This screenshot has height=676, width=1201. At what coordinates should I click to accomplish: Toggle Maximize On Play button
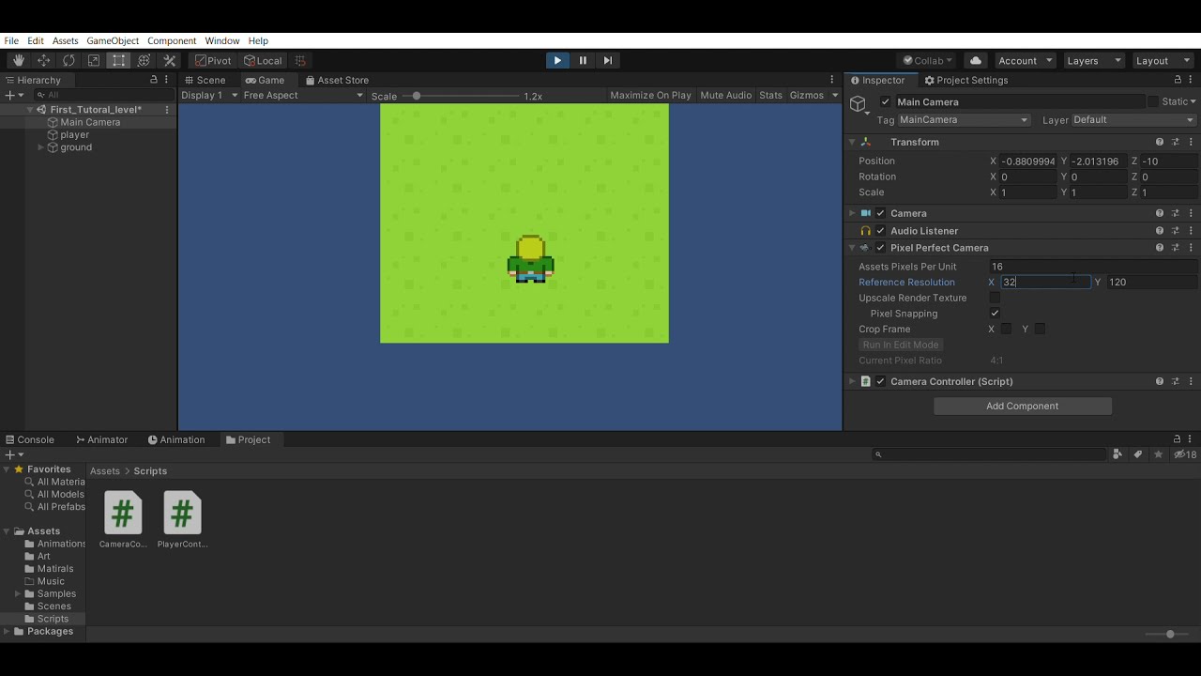pos(650,95)
